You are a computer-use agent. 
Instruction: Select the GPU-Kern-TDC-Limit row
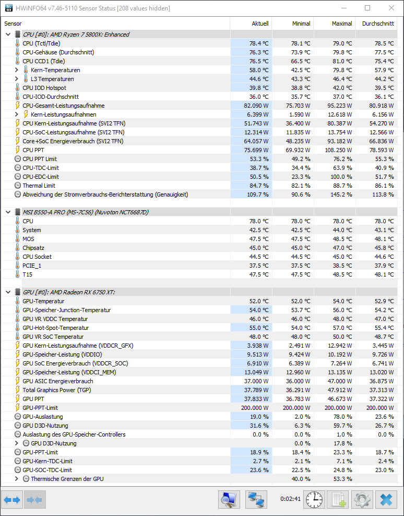[x=199, y=461]
